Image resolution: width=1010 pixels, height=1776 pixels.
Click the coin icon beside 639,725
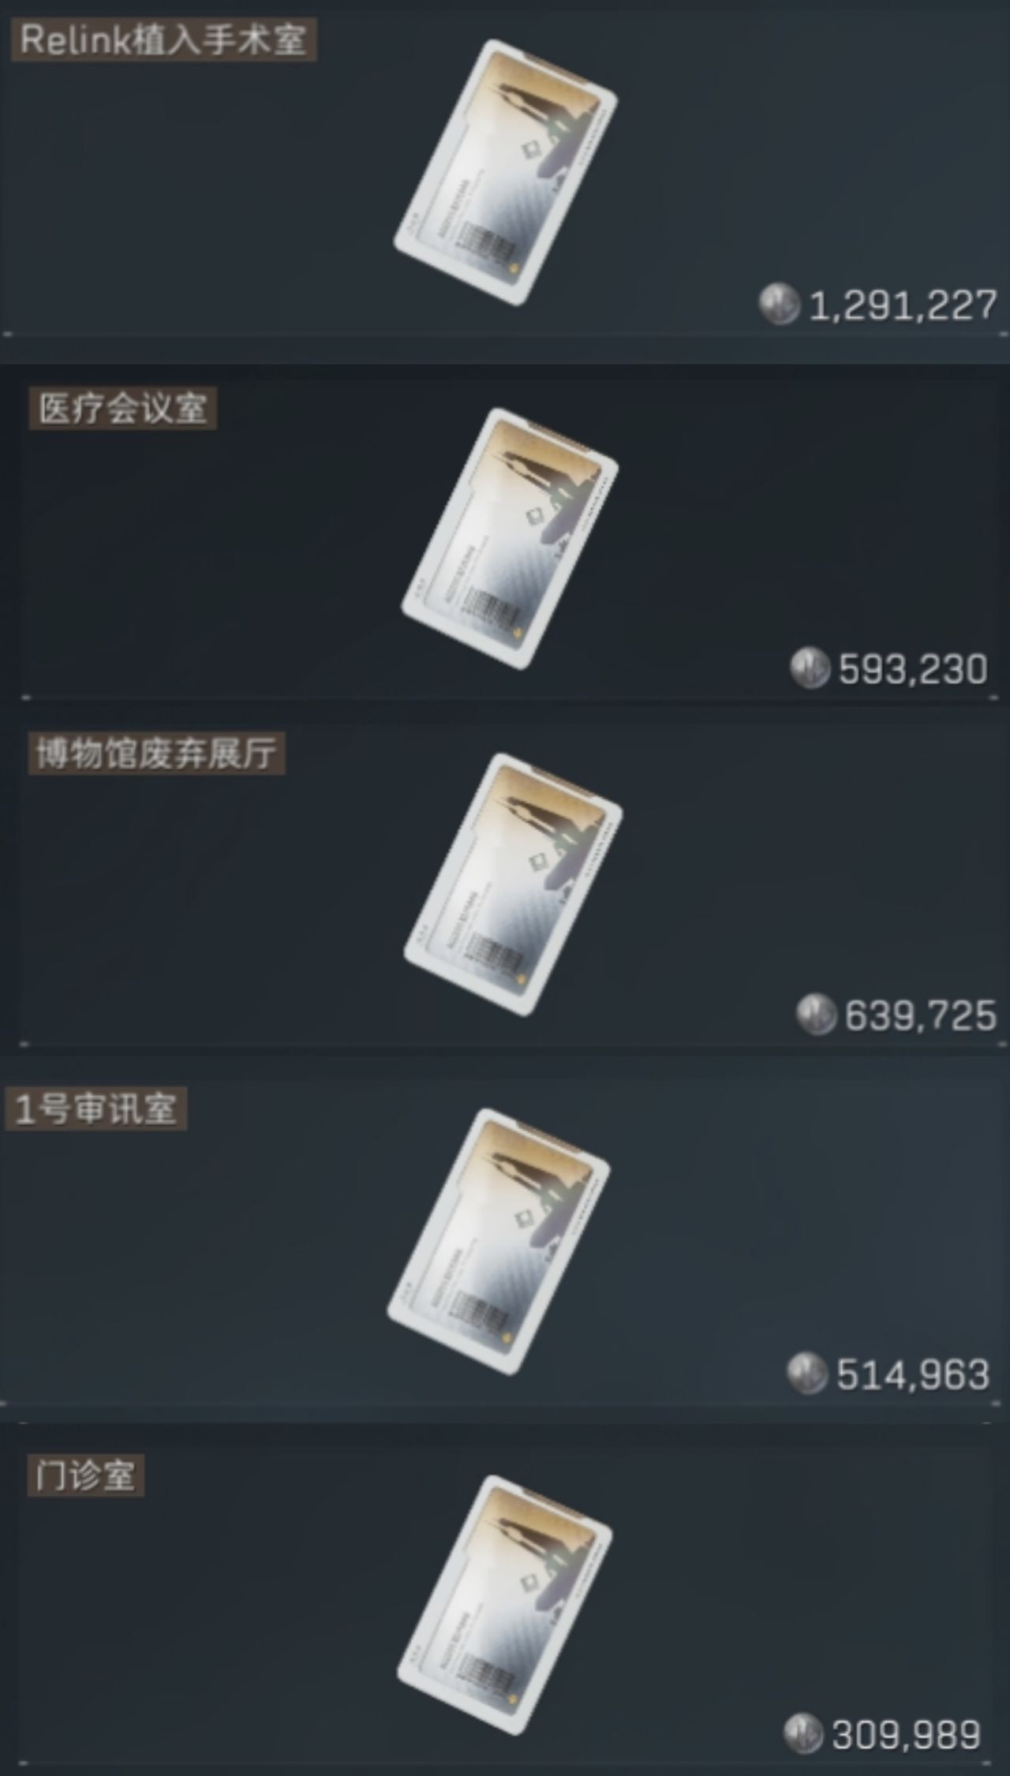click(816, 1015)
